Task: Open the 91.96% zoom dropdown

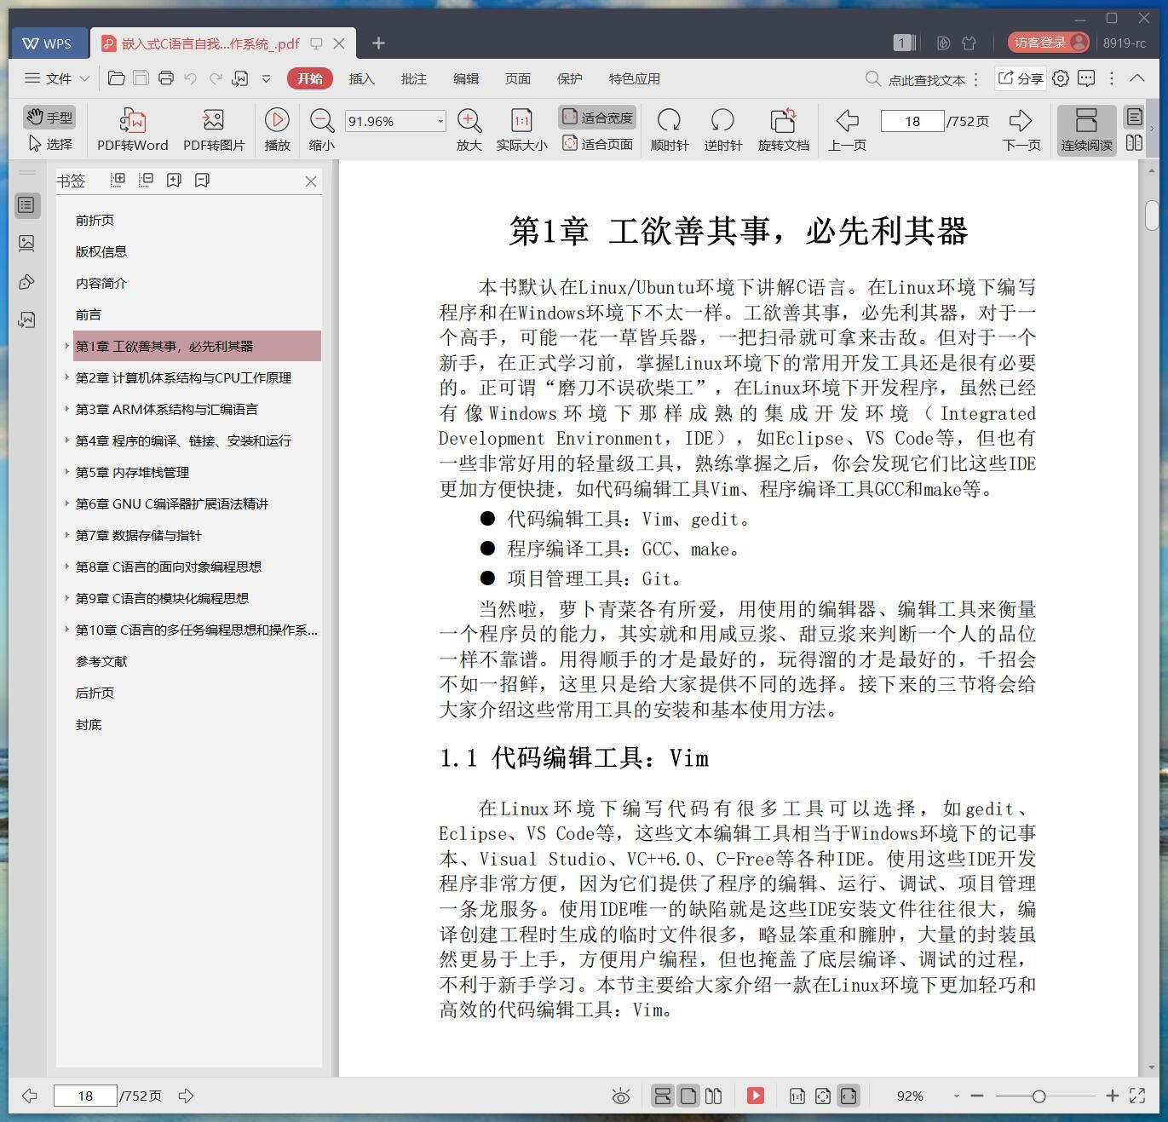Action: tap(440, 121)
